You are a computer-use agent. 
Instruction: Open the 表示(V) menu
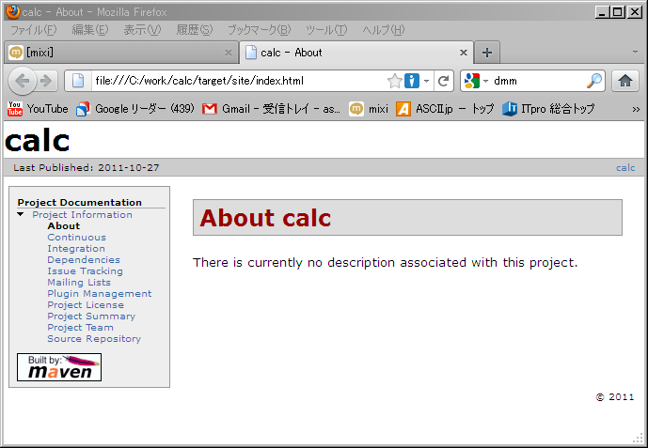point(142,30)
